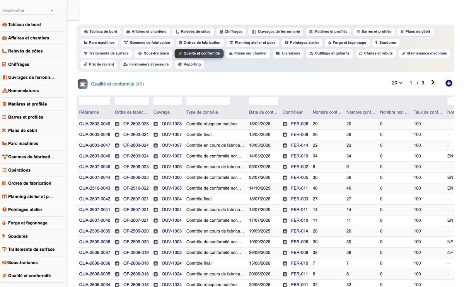Screen dimensions: 464x287
Task: Click the anvil icon beside Qualité et conformité title
Action: 83,84
